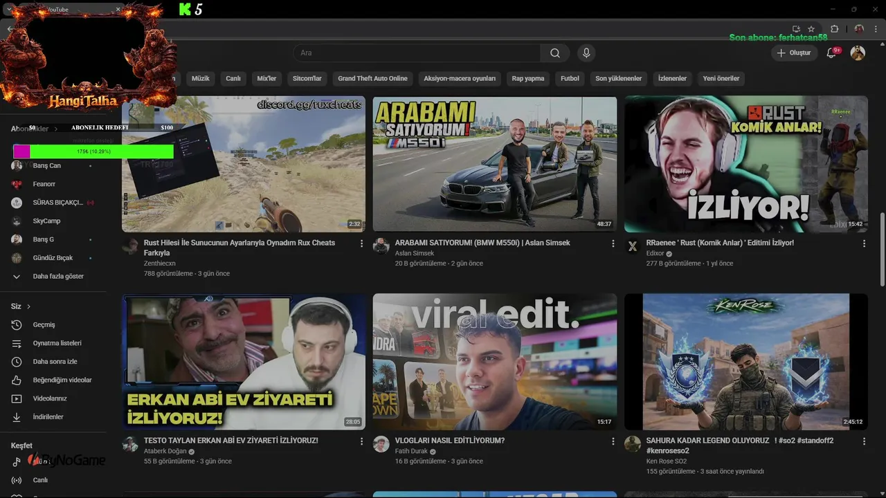Viewport: 886px width, 498px height.
Task: Select the Grand Theft Auto Online chip
Action: coord(372,78)
